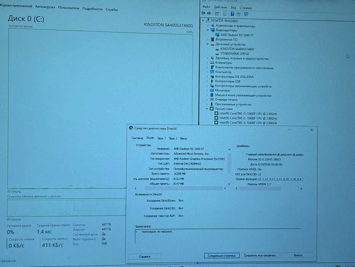Collapse the Дисковые устройства node

pos(207,44)
